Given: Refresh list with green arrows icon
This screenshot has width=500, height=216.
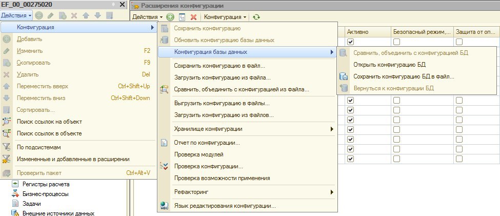Looking at the screenshot, I should (256, 17).
